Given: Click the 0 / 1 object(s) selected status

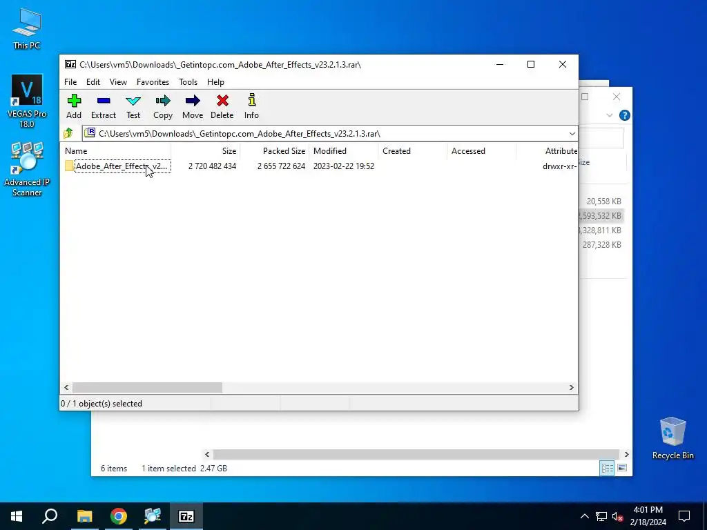Looking at the screenshot, I should (101, 403).
